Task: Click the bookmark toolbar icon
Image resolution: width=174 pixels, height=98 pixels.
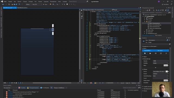Action: [x=67, y=4]
